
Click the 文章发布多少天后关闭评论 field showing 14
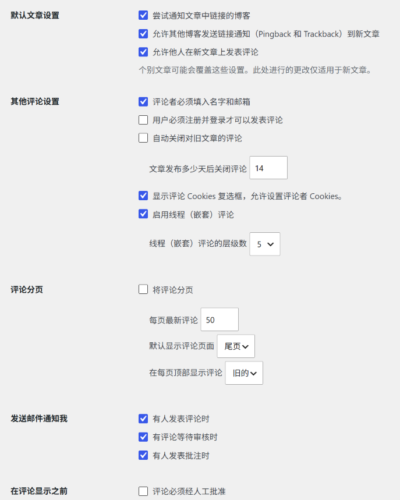click(268, 168)
